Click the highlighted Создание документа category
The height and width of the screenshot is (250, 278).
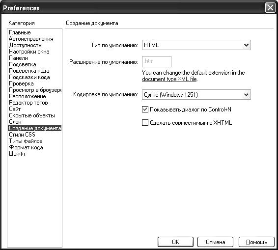tap(35, 128)
